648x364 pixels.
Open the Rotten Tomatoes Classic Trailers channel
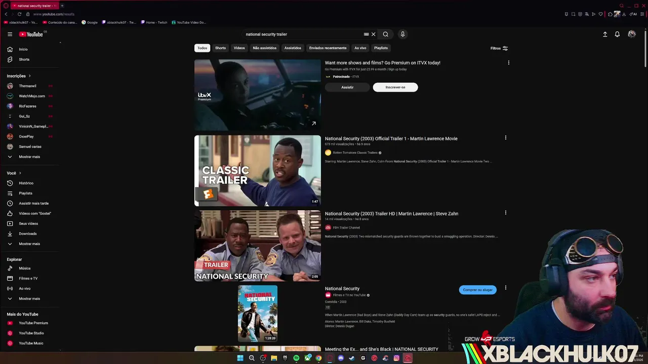[x=355, y=153]
